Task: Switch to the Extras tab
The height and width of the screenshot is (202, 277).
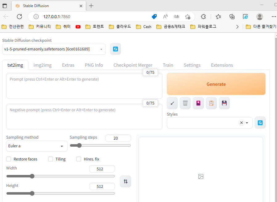Action: 68,65
